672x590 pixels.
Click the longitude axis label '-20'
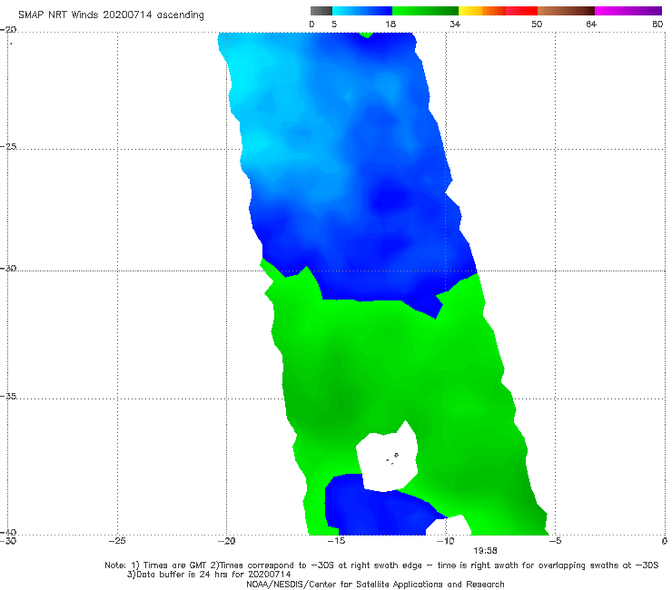(x=227, y=541)
